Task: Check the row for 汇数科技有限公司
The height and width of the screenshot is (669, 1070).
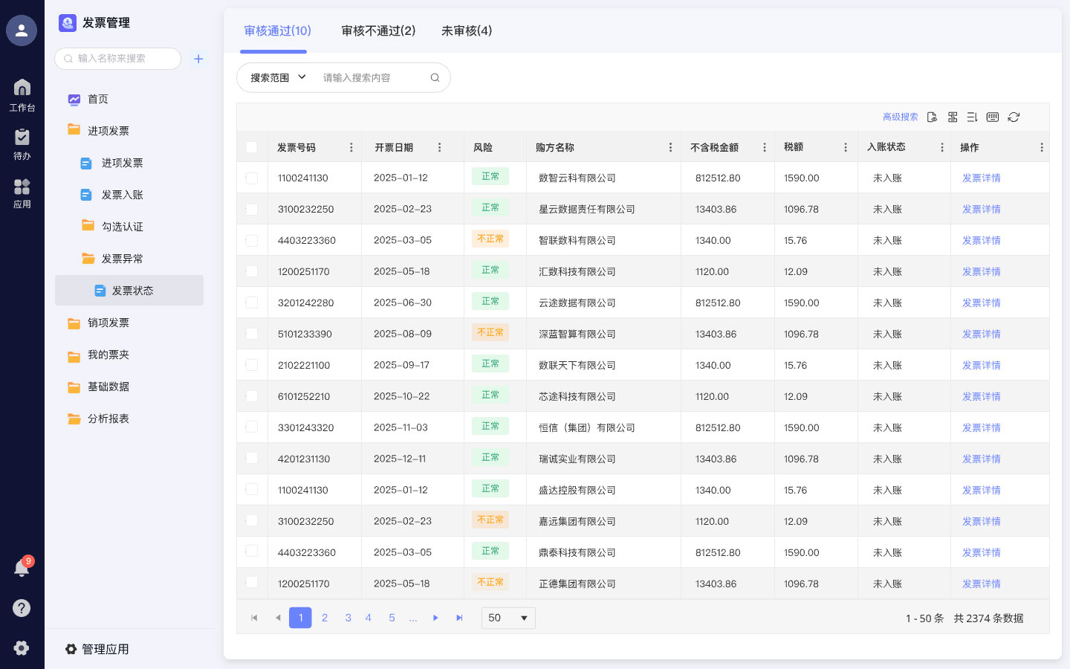Action: [x=252, y=271]
